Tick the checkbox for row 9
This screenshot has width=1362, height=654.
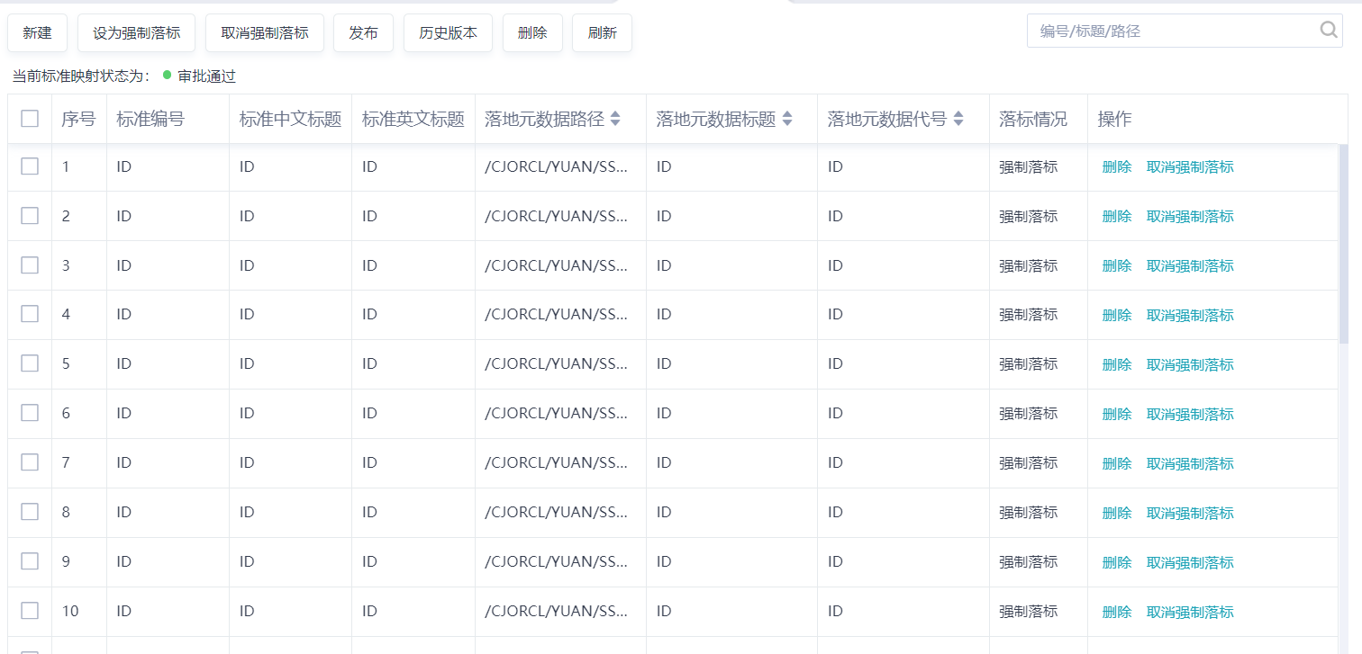[x=30, y=561]
